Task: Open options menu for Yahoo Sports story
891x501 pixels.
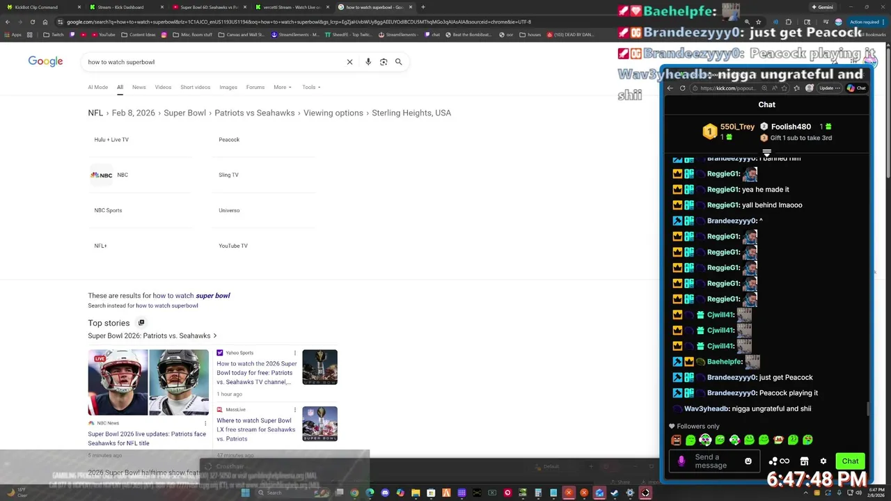Action: 295,353
